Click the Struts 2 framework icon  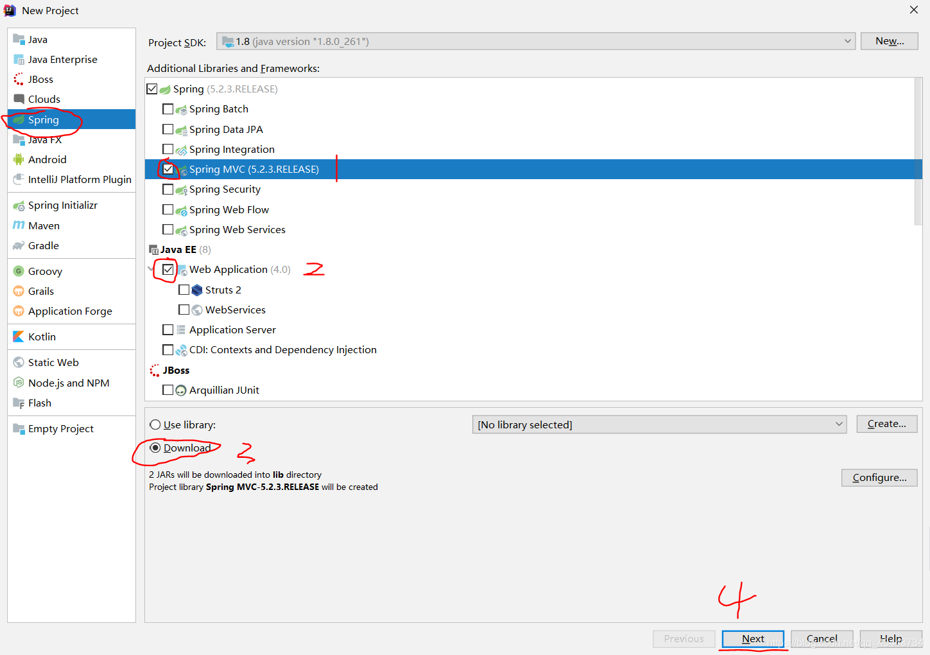click(197, 290)
